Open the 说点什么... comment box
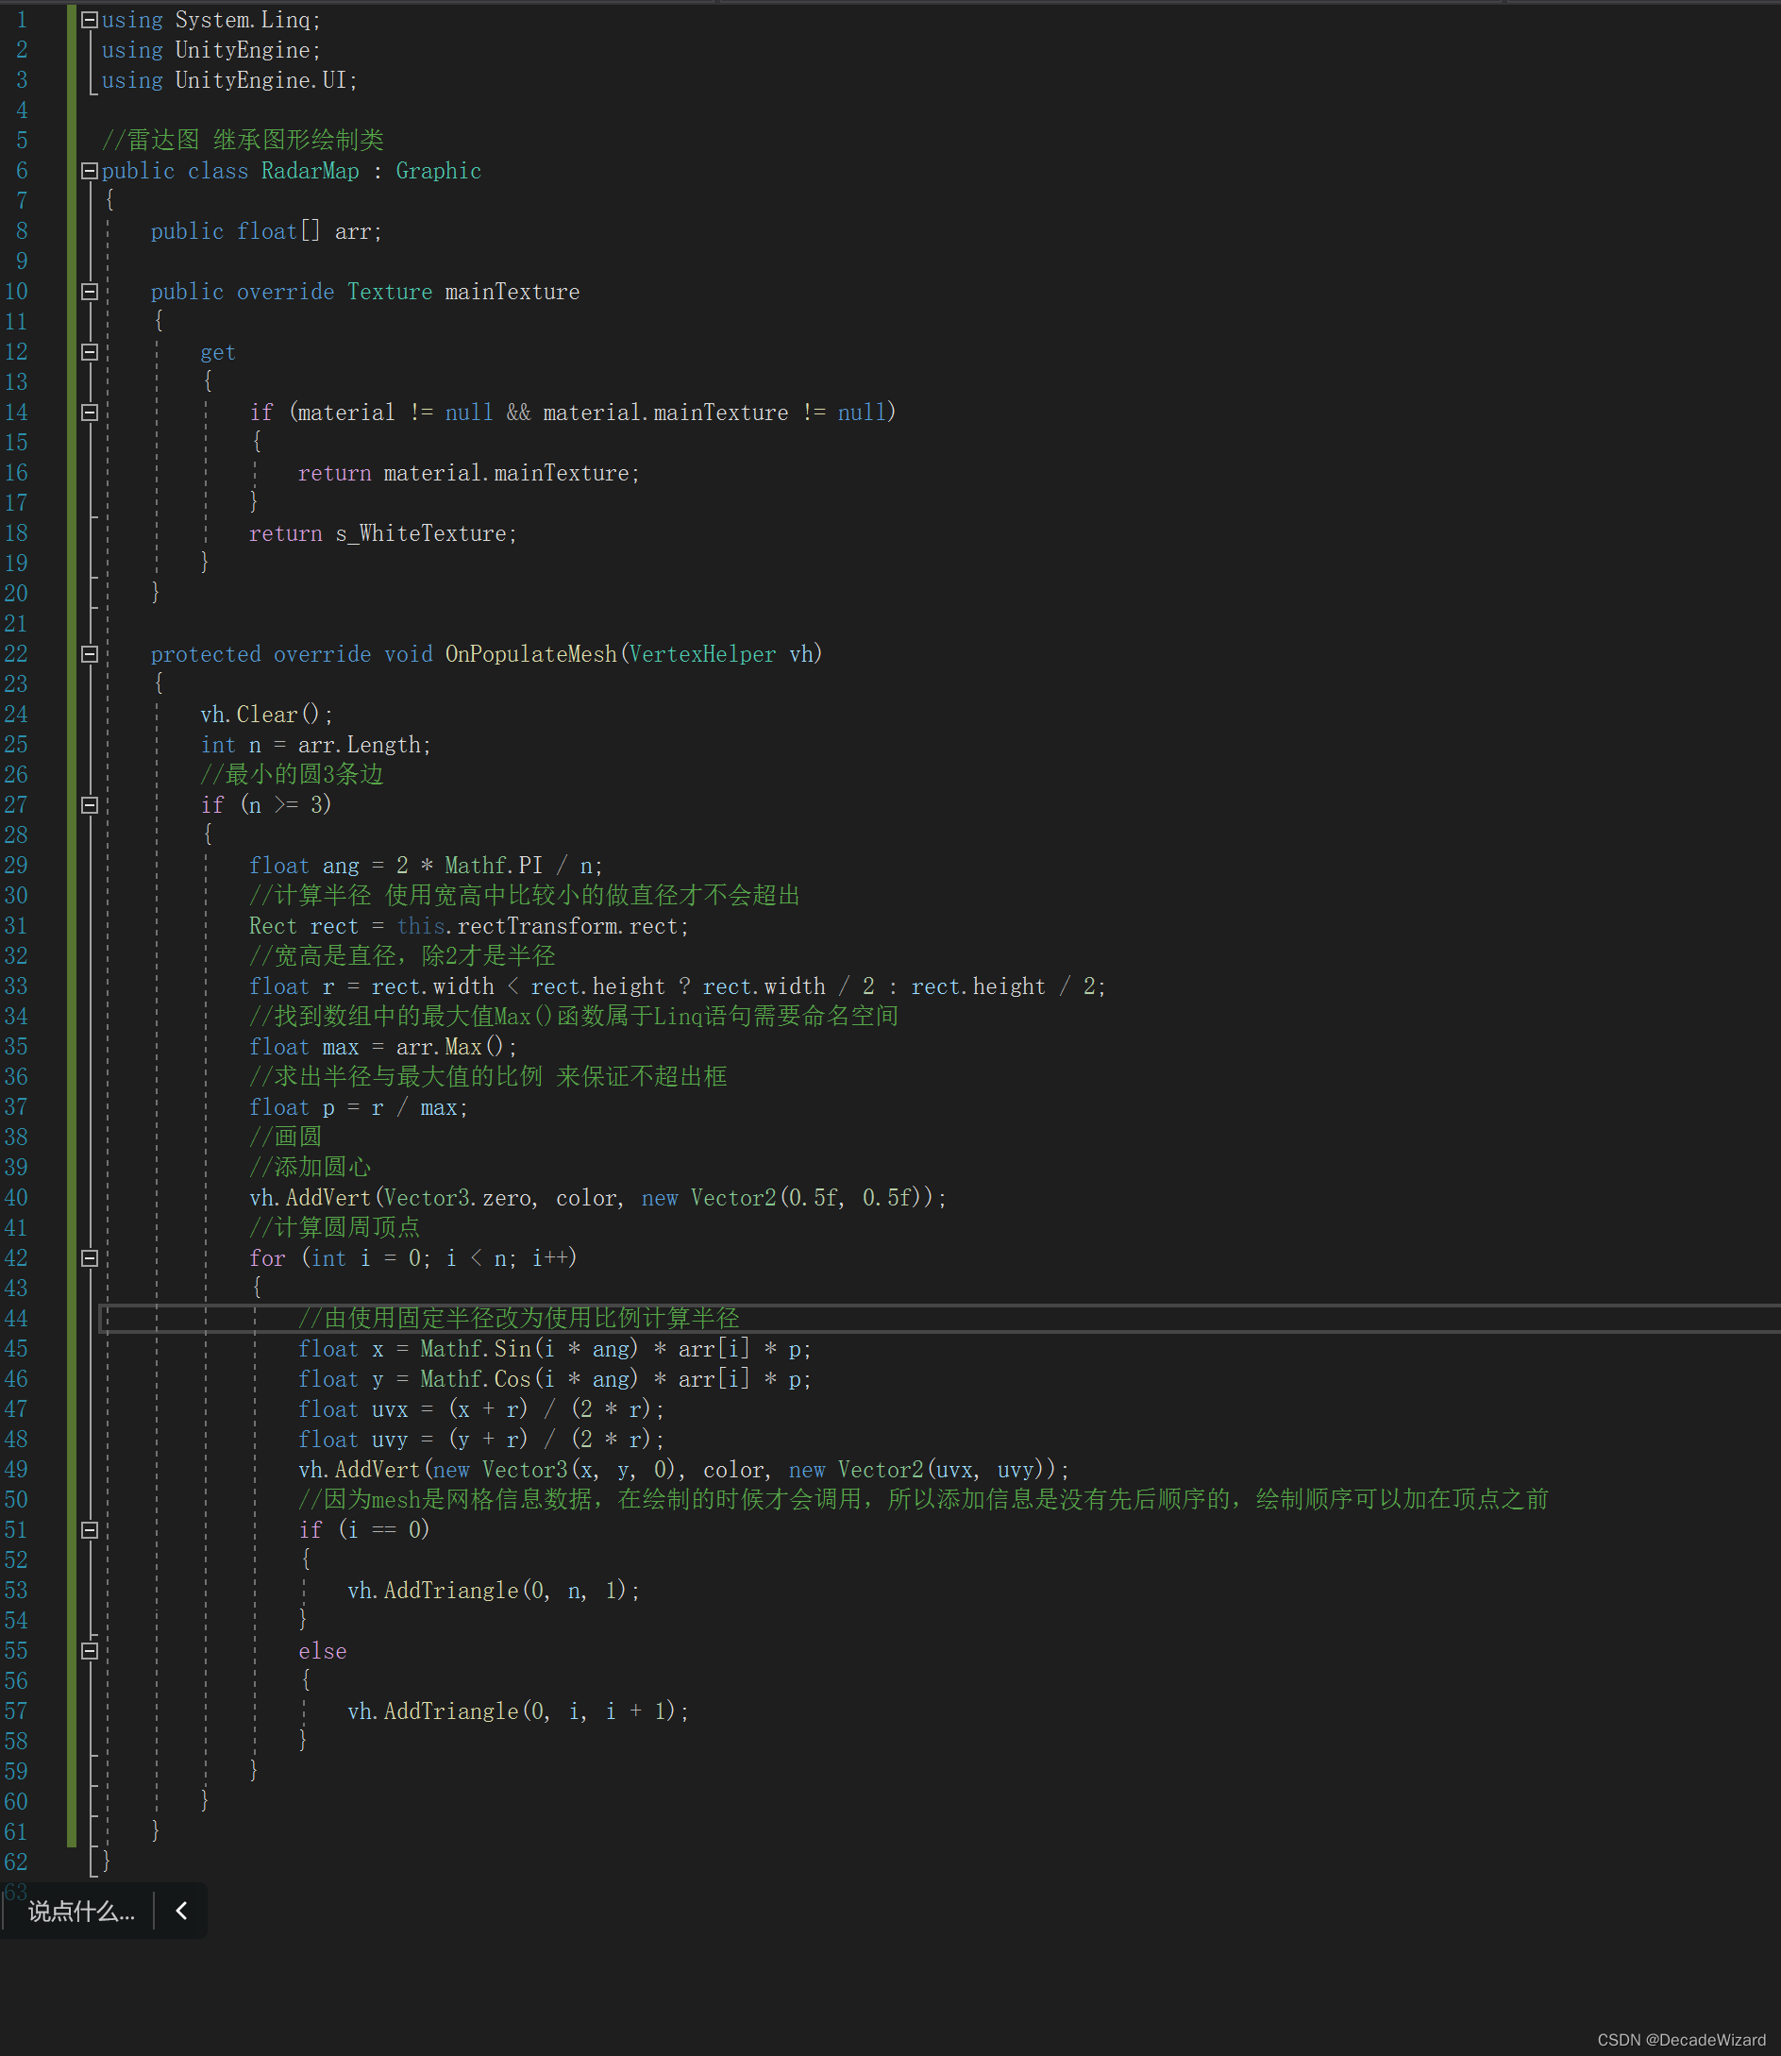The image size is (1781, 2056). click(x=81, y=1911)
